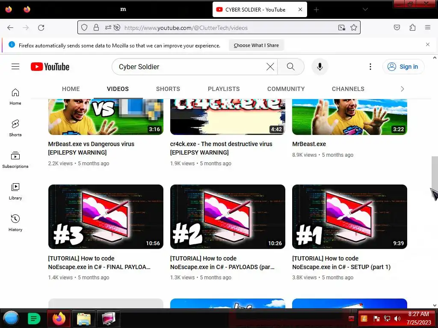Click title cr4ck.exe - The most destructive virus
The image size is (438, 328).
coord(221,148)
